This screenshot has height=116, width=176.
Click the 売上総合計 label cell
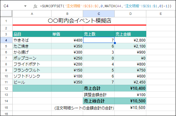pos(99,101)
